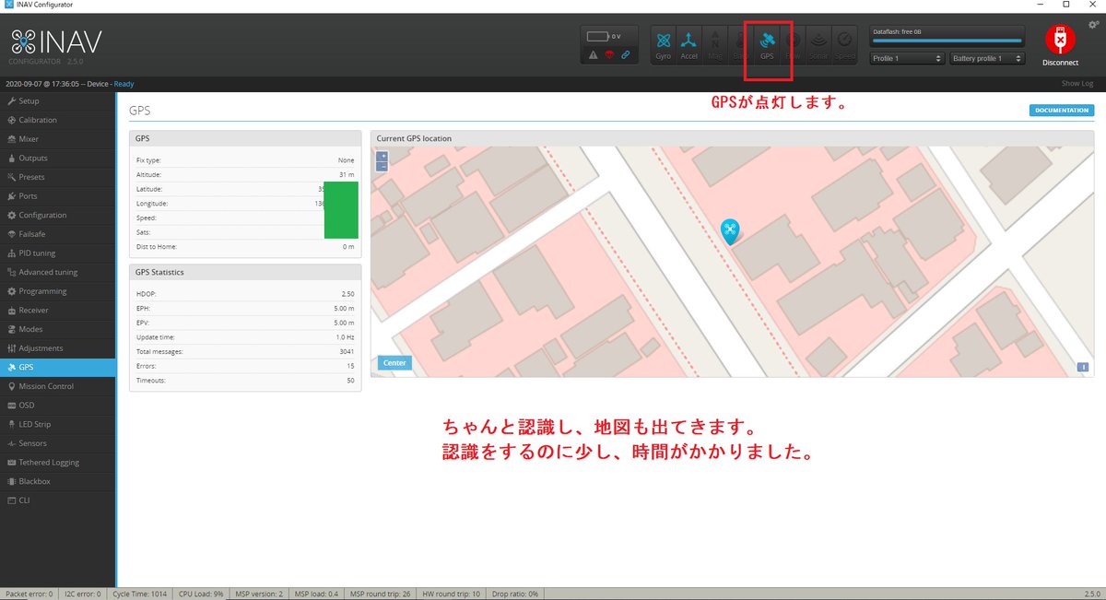Open the Outputs tab
The width and height of the screenshot is (1106, 600).
click(x=58, y=158)
